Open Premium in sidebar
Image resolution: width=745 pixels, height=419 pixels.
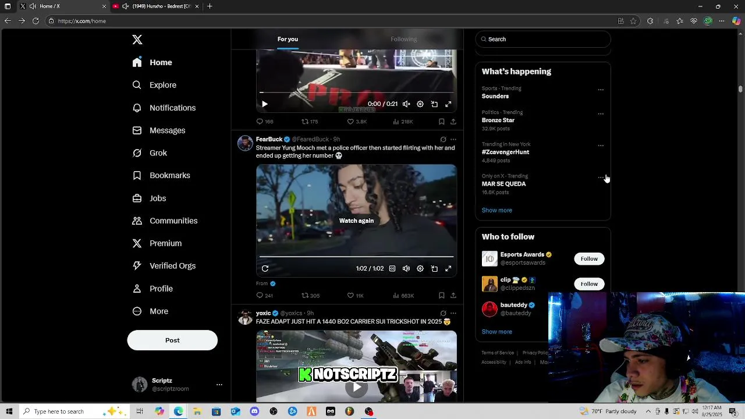pos(157,243)
